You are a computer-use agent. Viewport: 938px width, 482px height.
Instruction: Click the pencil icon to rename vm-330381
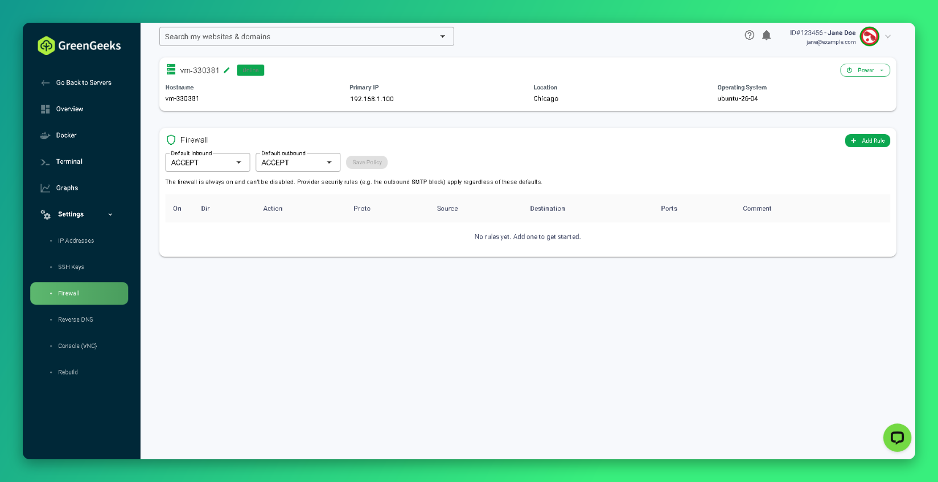(227, 70)
